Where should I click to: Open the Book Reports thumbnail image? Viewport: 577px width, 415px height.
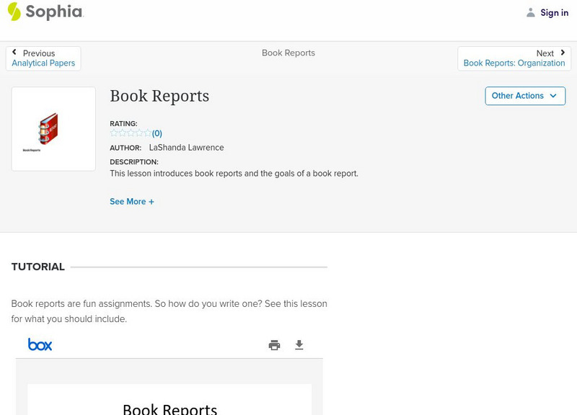53,129
